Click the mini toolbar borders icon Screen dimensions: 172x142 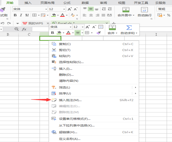[87, 33]
